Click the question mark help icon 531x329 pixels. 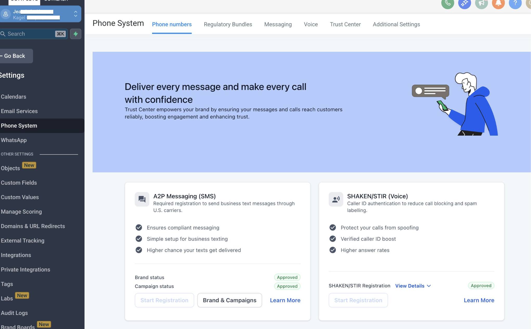click(x=515, y=3)
